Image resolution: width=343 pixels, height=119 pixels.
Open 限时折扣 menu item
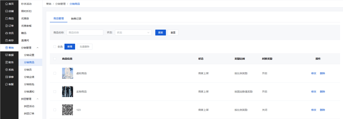click(27, 11)
